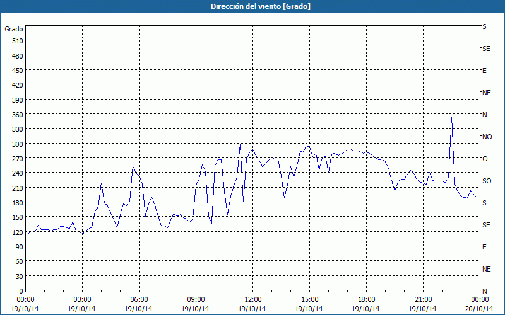Screen dimensions: 505x315
Task: Select the '15:00' time axis label
Action: [309, 300]
